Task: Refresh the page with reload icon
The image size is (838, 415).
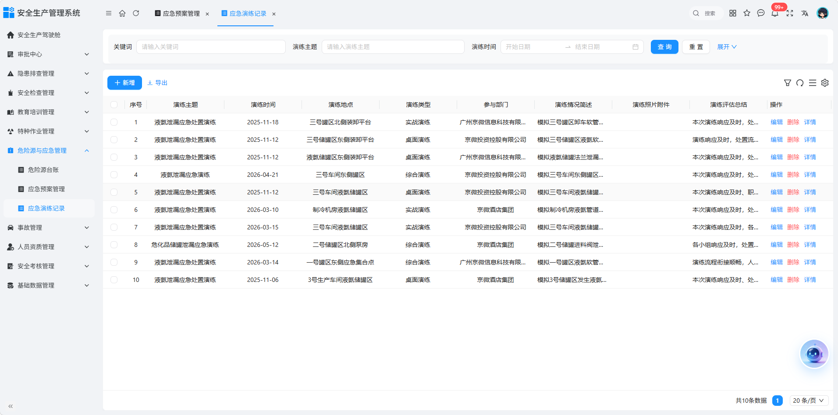Action: click(x=136, y=13)
